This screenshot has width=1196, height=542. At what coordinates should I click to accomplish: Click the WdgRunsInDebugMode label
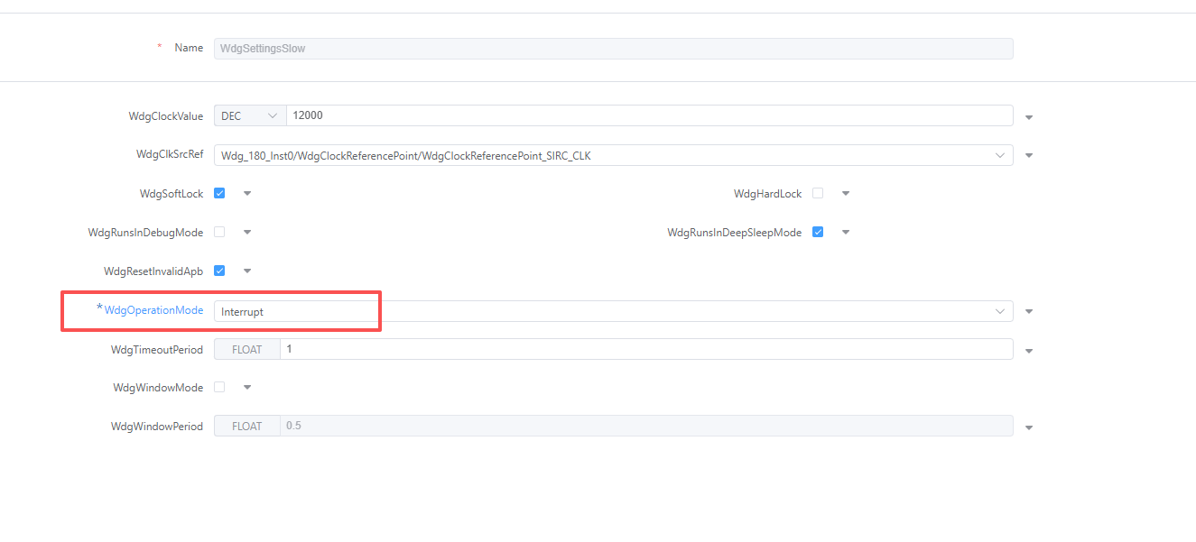pos(145,233)
